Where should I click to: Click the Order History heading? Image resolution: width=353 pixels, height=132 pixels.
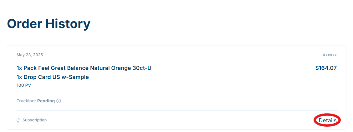click(49, 24)
